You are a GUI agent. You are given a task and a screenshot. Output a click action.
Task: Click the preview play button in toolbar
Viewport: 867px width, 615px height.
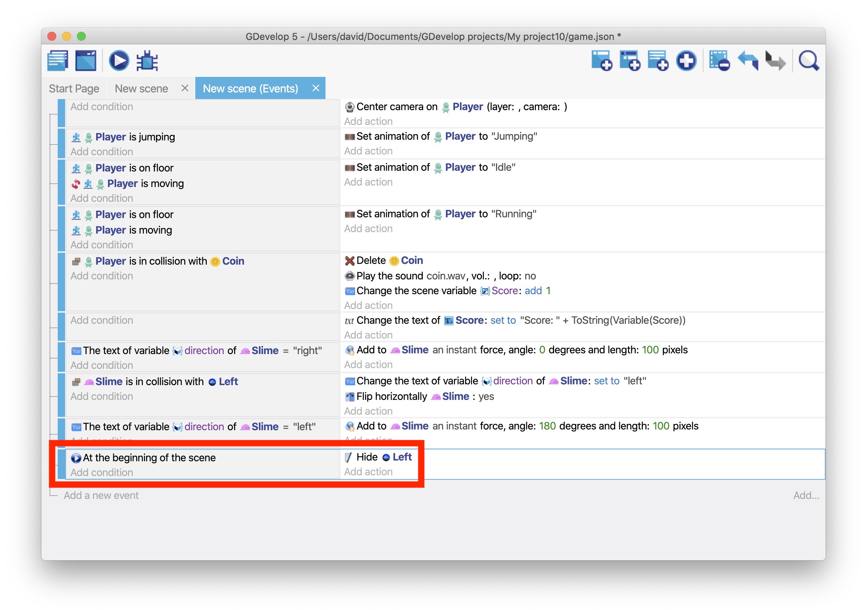click(x=119, y=61)
